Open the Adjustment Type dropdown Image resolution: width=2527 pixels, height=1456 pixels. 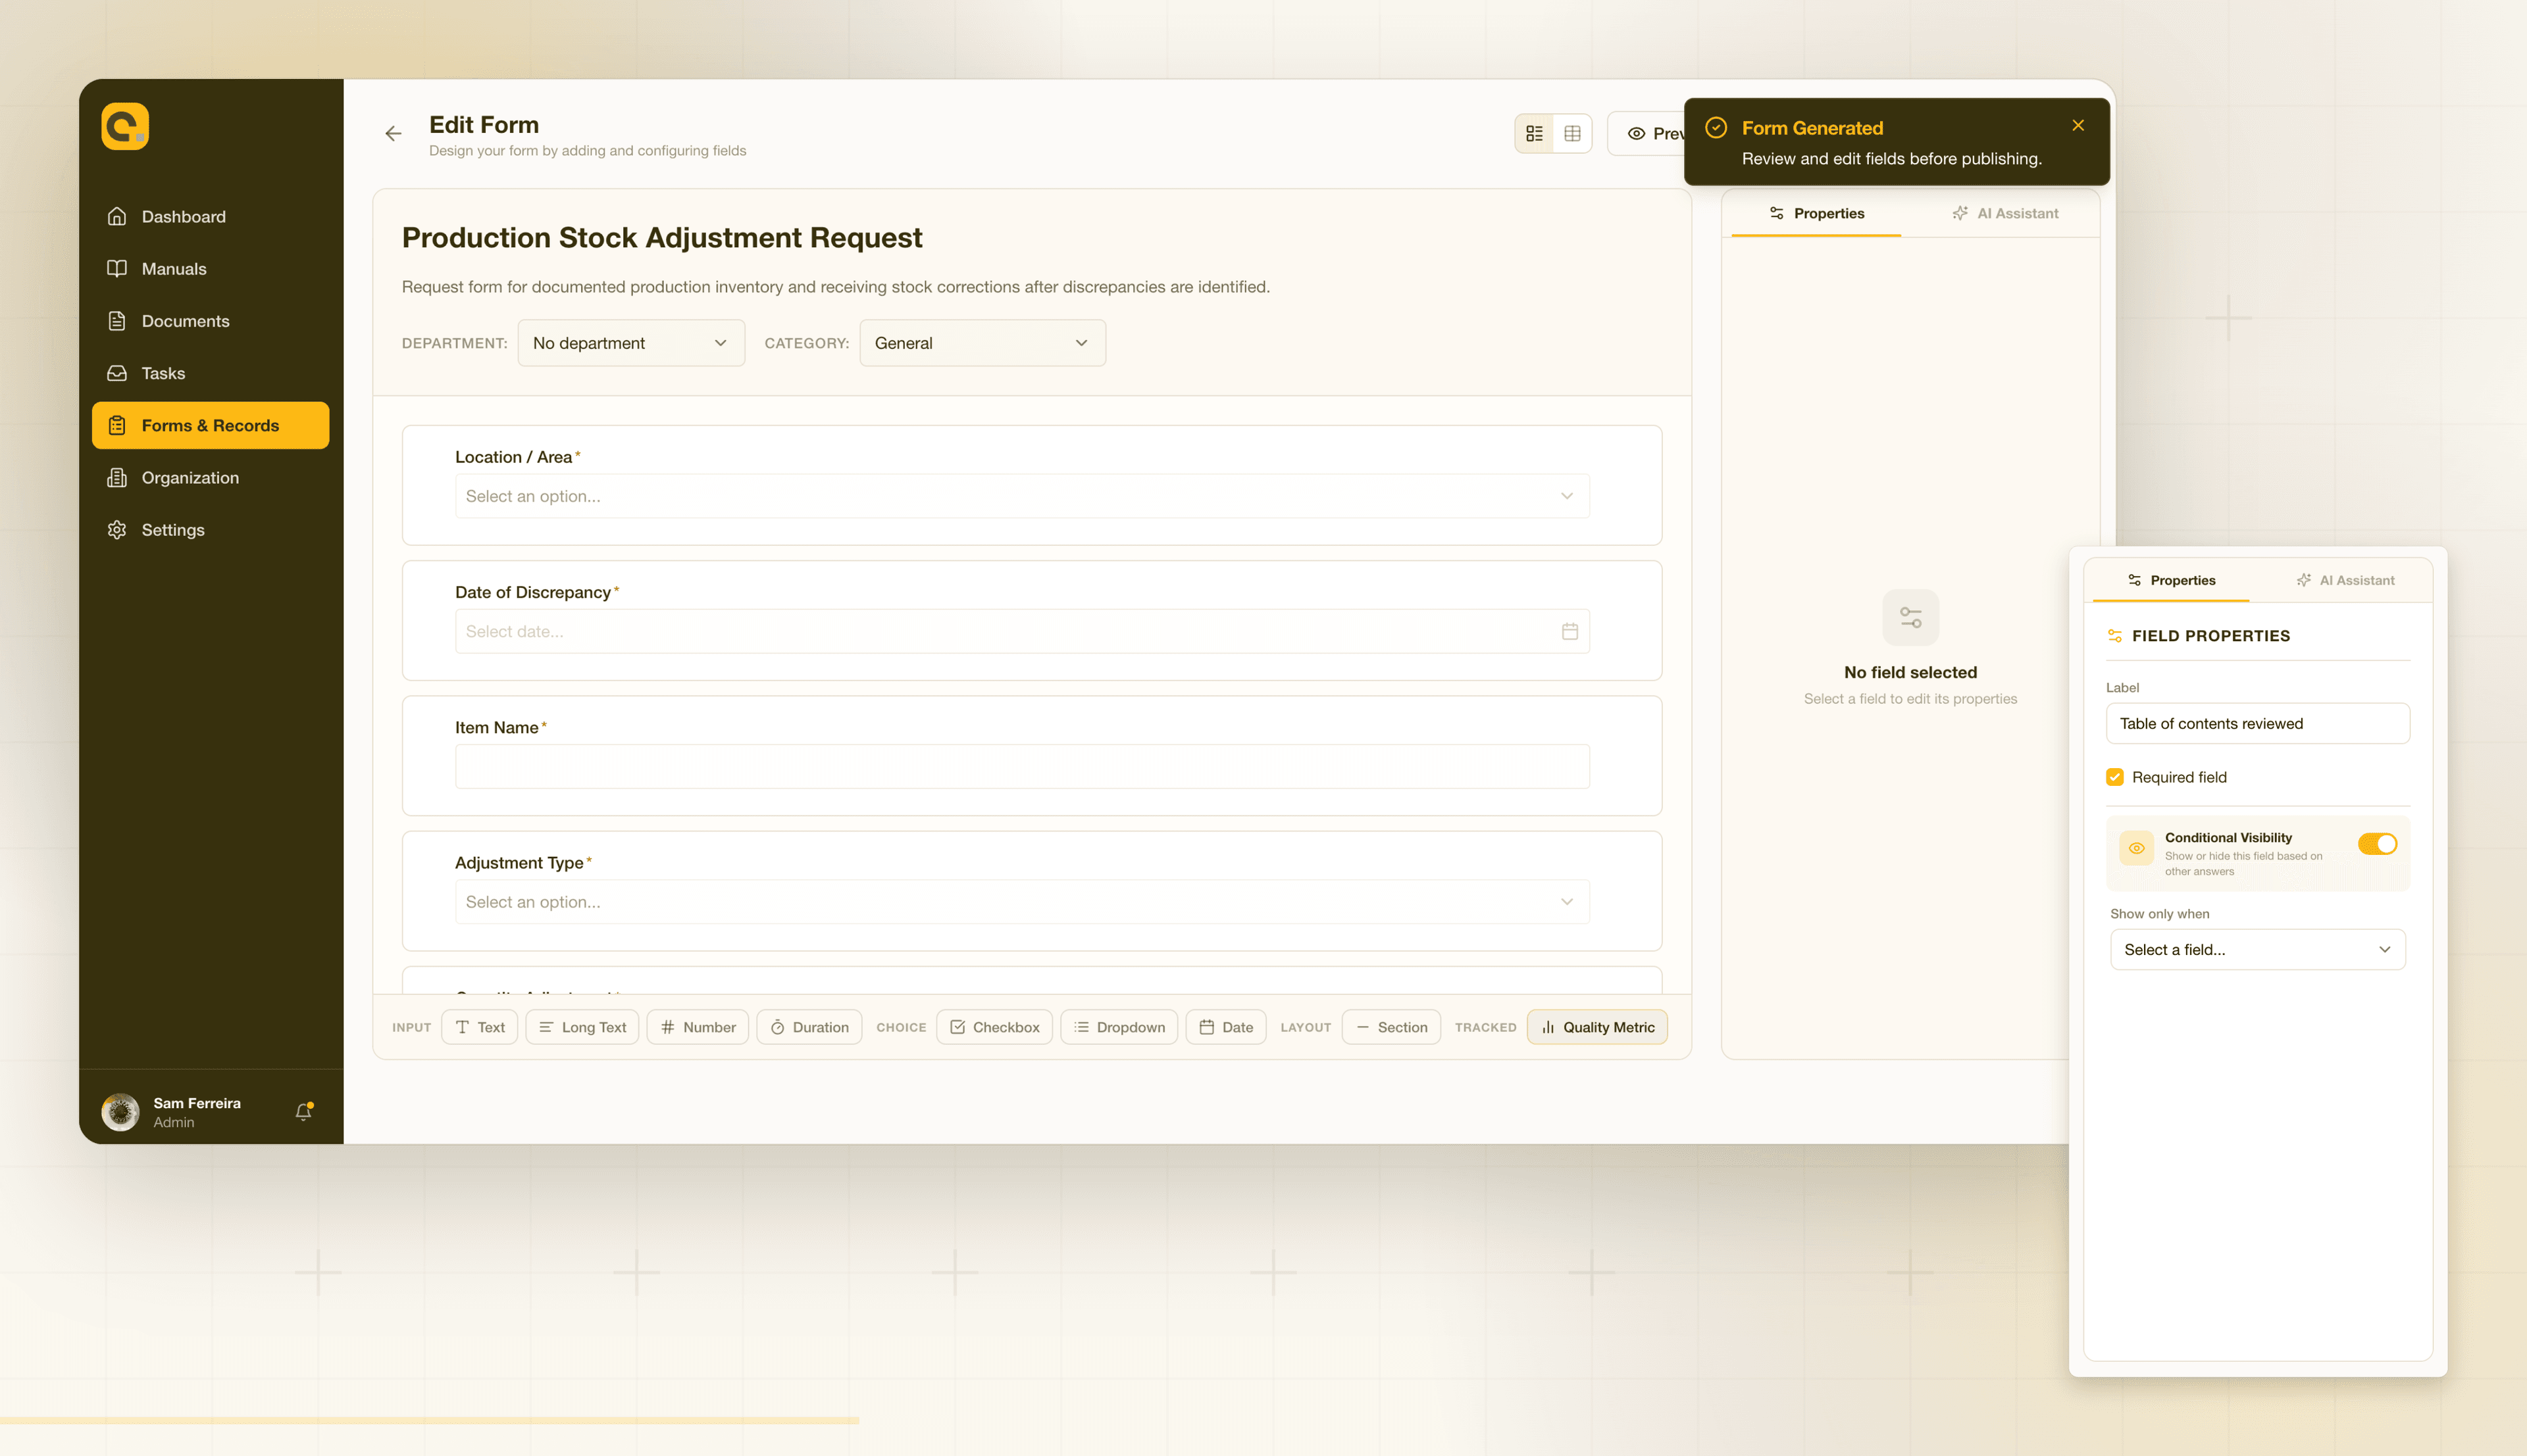[x=1021, y=902]
